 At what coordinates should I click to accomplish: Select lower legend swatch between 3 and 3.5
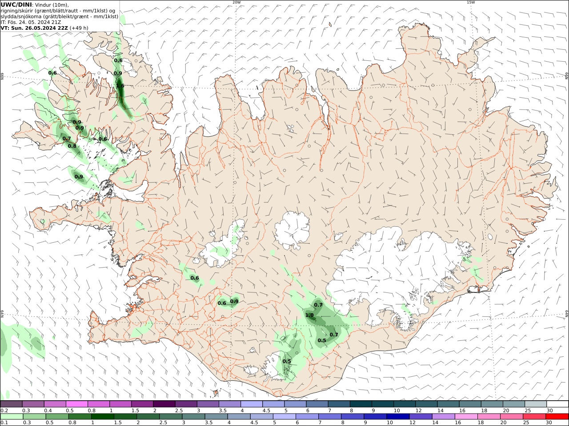[193, 417]
